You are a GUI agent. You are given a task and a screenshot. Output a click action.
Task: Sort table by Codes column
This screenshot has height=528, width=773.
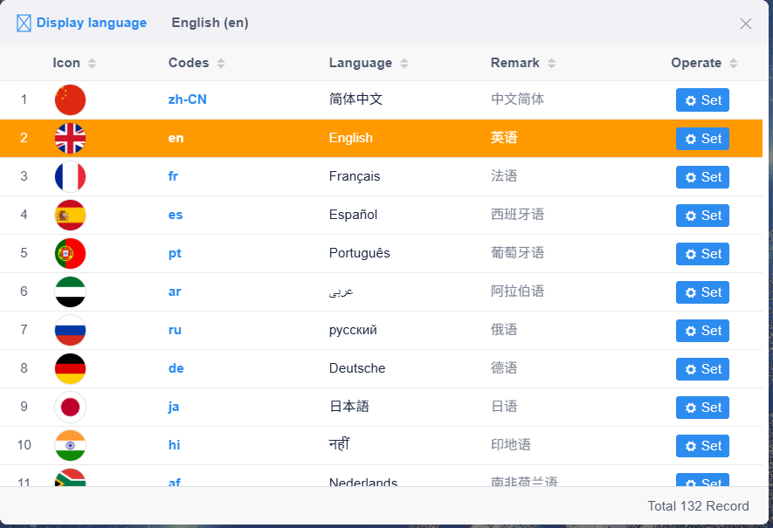click(x=197, y=63)
